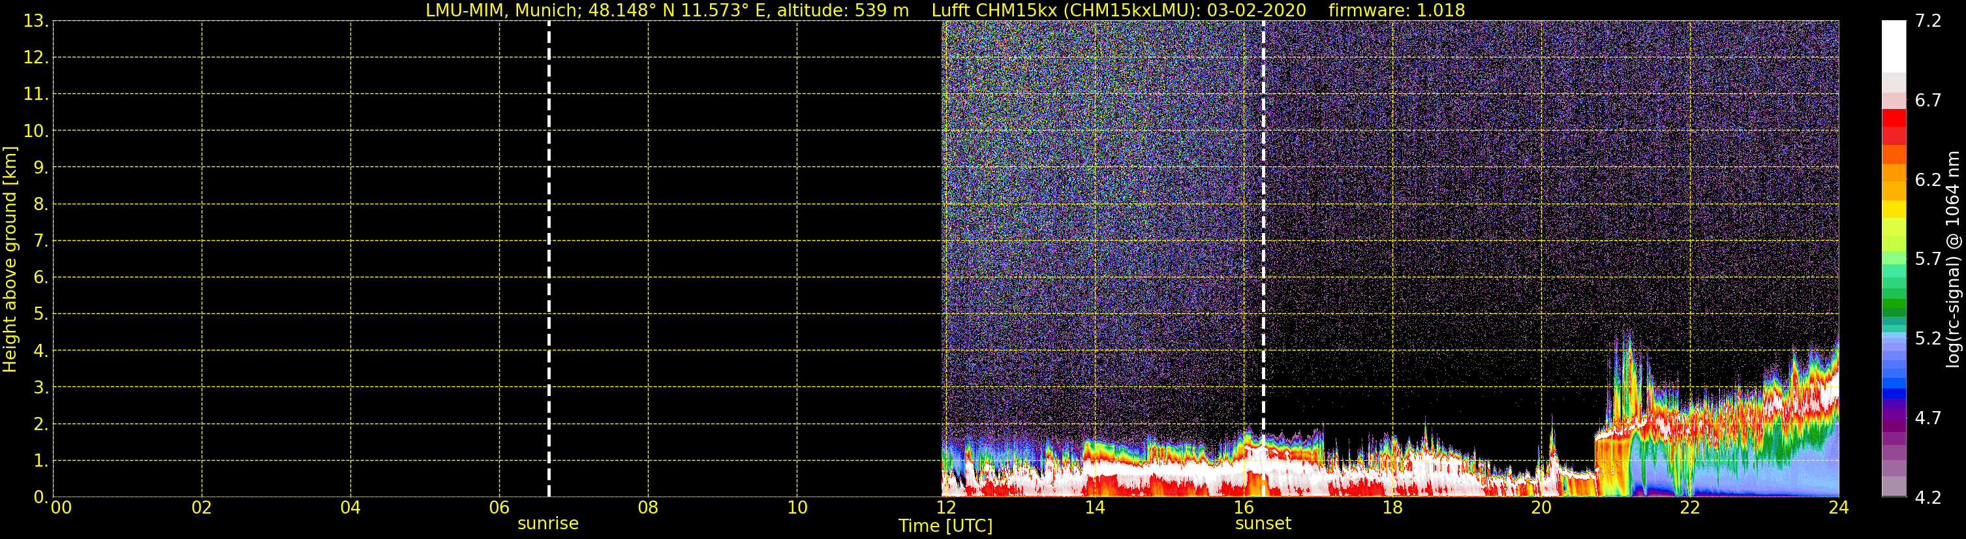This screenshot has height=539, width=1966.
Task: Click the "sunrise" label below the time axis
Action: pos(548,524)
